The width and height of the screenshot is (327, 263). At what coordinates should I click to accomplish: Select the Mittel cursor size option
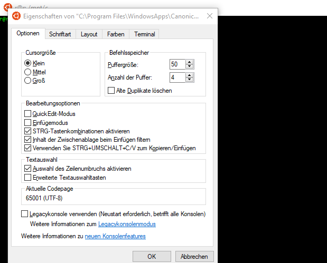coord(27,72)
